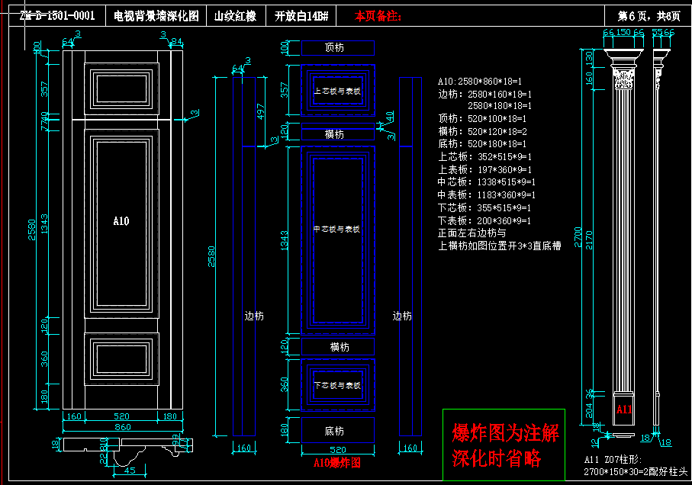The width and height of the screenshot is (692, 485).
Task: Select the spec line 2580*180*18=1
Action: tap(500, 106)
